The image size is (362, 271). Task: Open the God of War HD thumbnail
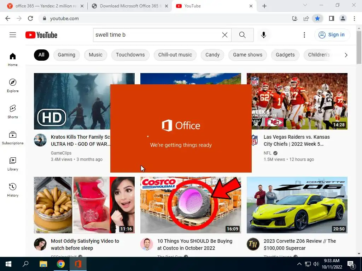(71, 101)
